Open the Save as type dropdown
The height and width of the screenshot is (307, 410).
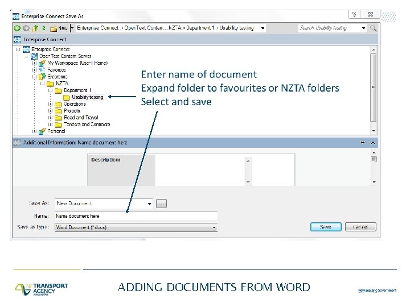(214, 227)
